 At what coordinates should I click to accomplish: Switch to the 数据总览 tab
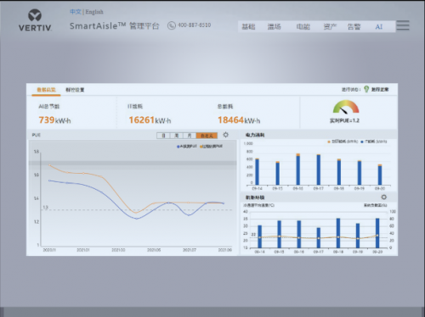point(46,90)
